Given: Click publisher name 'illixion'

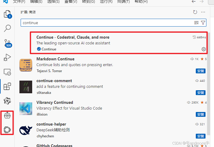Looking at the screenshot, I should (42, 114).
